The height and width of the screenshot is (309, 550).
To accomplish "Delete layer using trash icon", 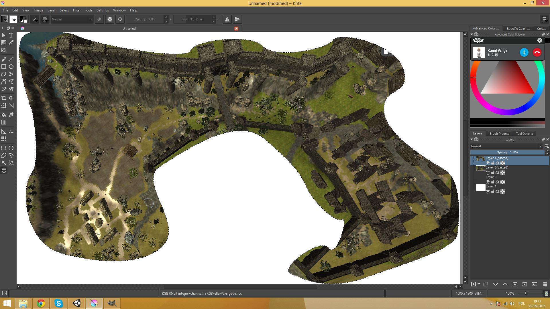I will (x=545, y=284).
